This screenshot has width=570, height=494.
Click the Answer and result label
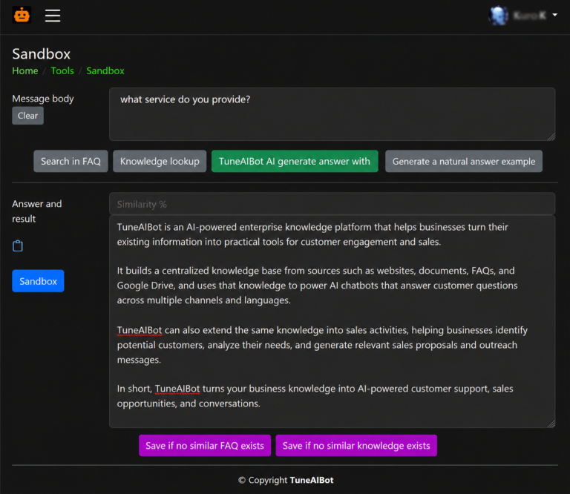coord(36,211)
